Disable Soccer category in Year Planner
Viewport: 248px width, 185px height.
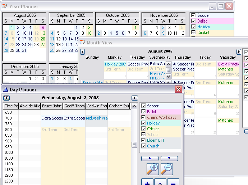tap(193, 15)
